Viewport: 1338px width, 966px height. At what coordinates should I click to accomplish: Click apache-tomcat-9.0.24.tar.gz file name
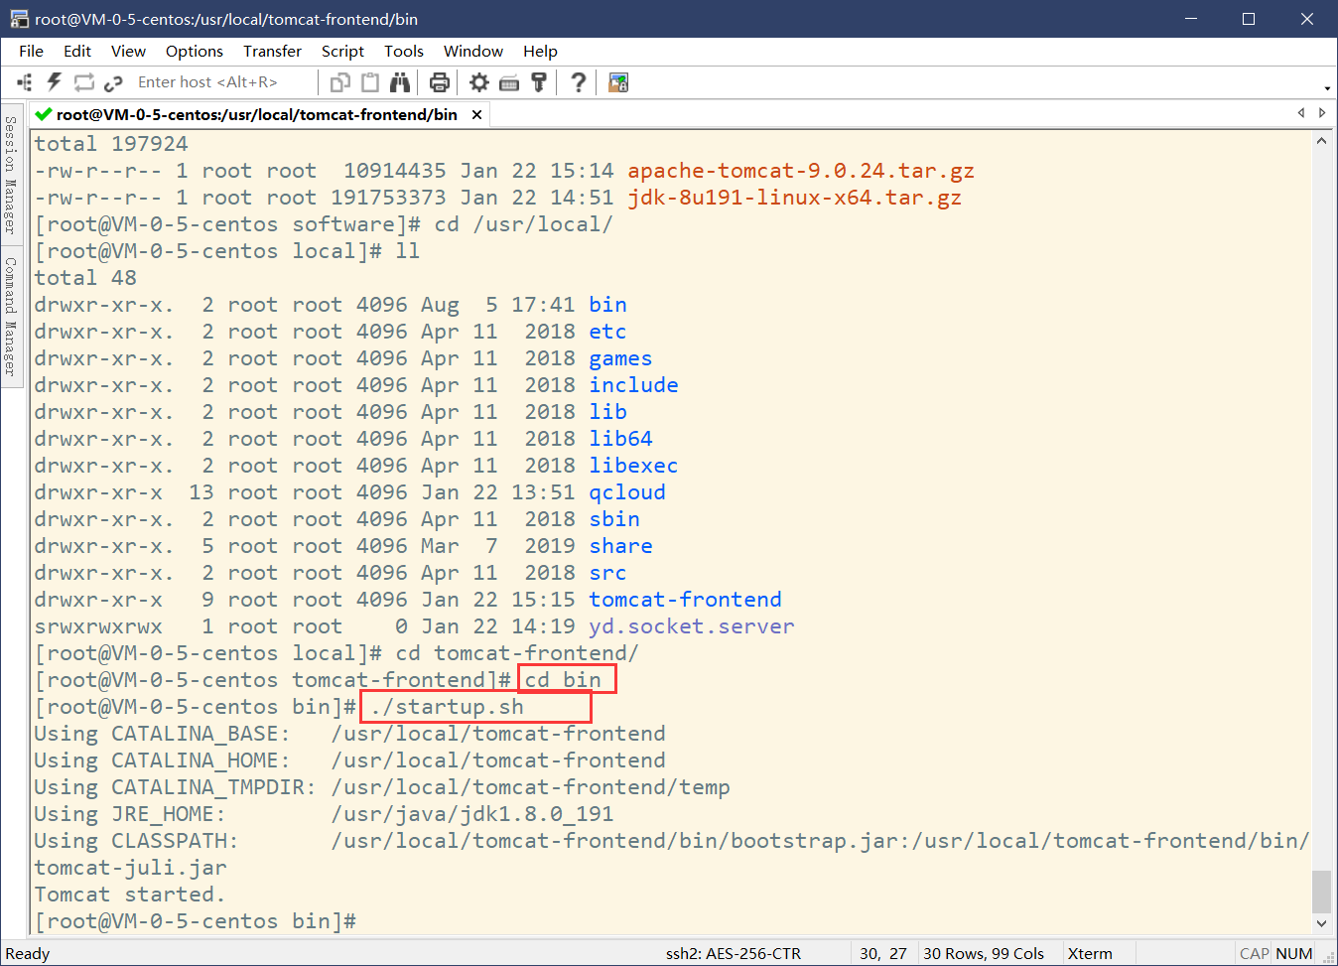[801, 171]
